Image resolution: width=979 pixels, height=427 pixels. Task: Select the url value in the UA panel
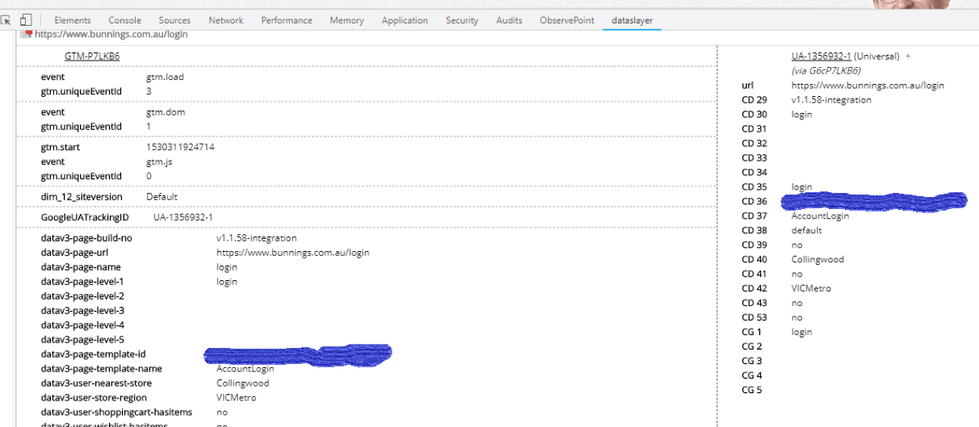click(868, 86)
